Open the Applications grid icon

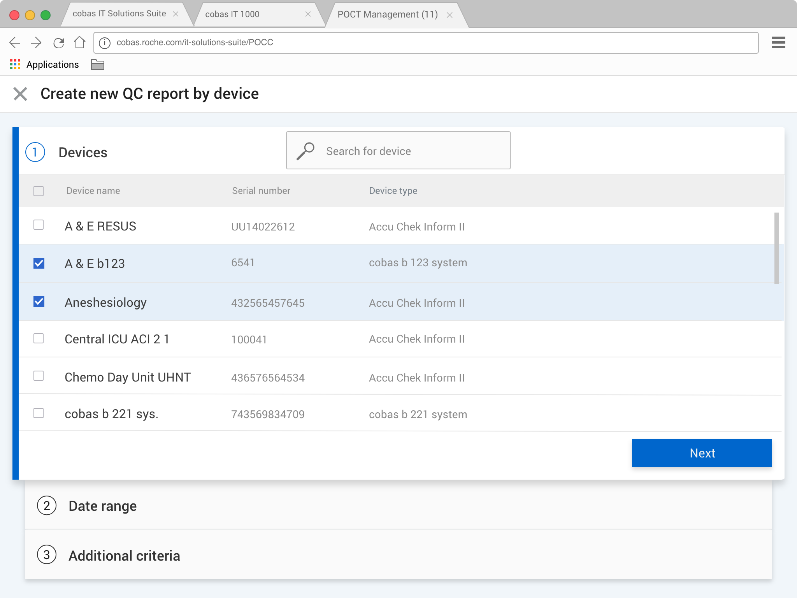[15, 65]
